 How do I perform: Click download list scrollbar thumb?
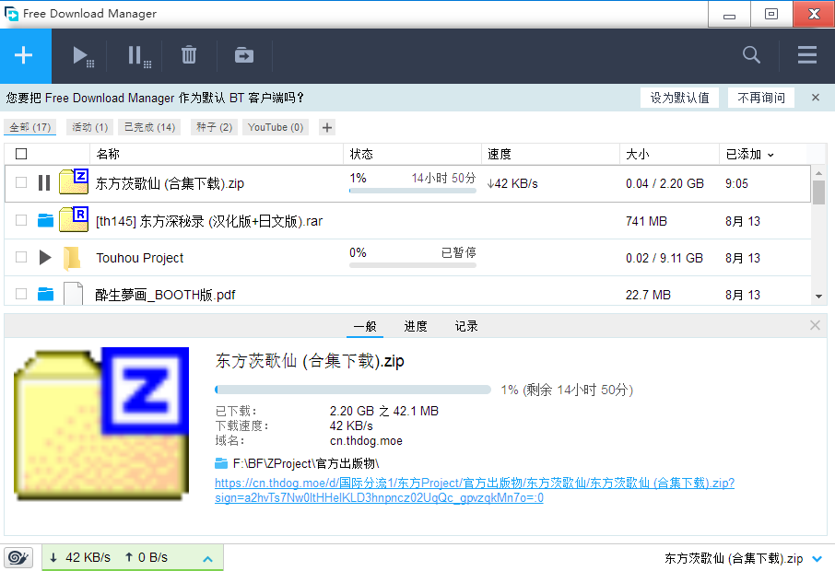[x=818, y=192]
